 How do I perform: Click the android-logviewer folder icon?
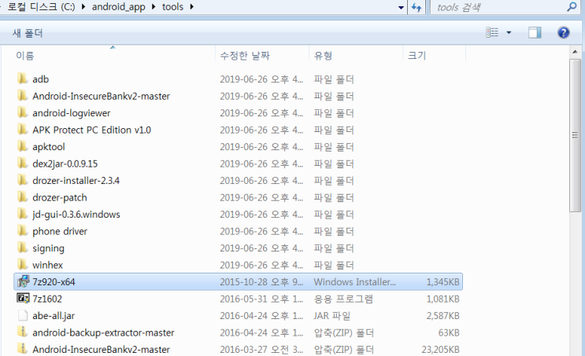[x=22, y=112]
